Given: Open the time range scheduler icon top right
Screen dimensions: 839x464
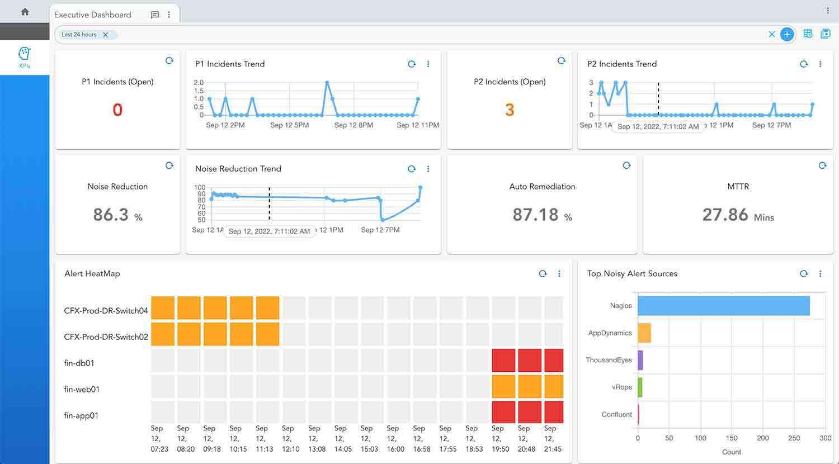Looking at the screenshot, I should (808, 34).
